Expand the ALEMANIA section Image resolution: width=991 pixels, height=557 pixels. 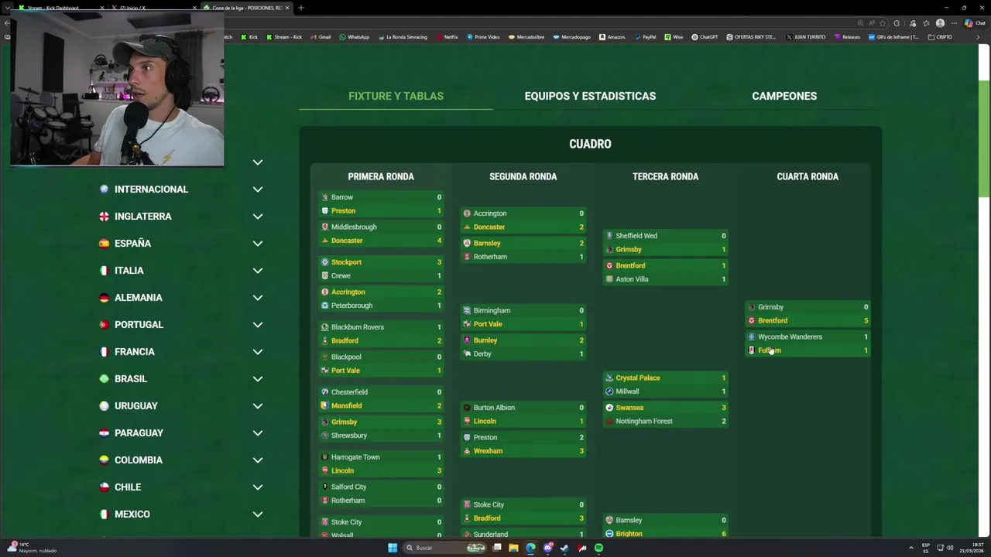(182, 297)
